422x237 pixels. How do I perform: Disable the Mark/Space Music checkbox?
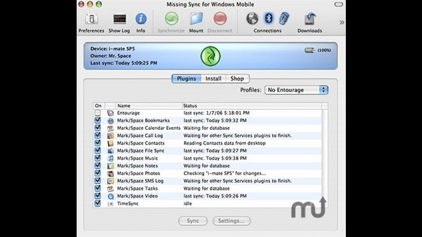coord(97,158)
